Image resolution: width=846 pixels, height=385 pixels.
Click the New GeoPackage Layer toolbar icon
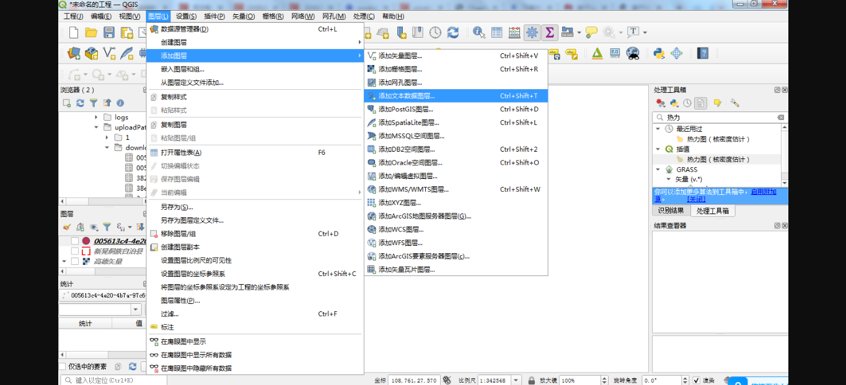pyautogui.click(x=91, y=53)
